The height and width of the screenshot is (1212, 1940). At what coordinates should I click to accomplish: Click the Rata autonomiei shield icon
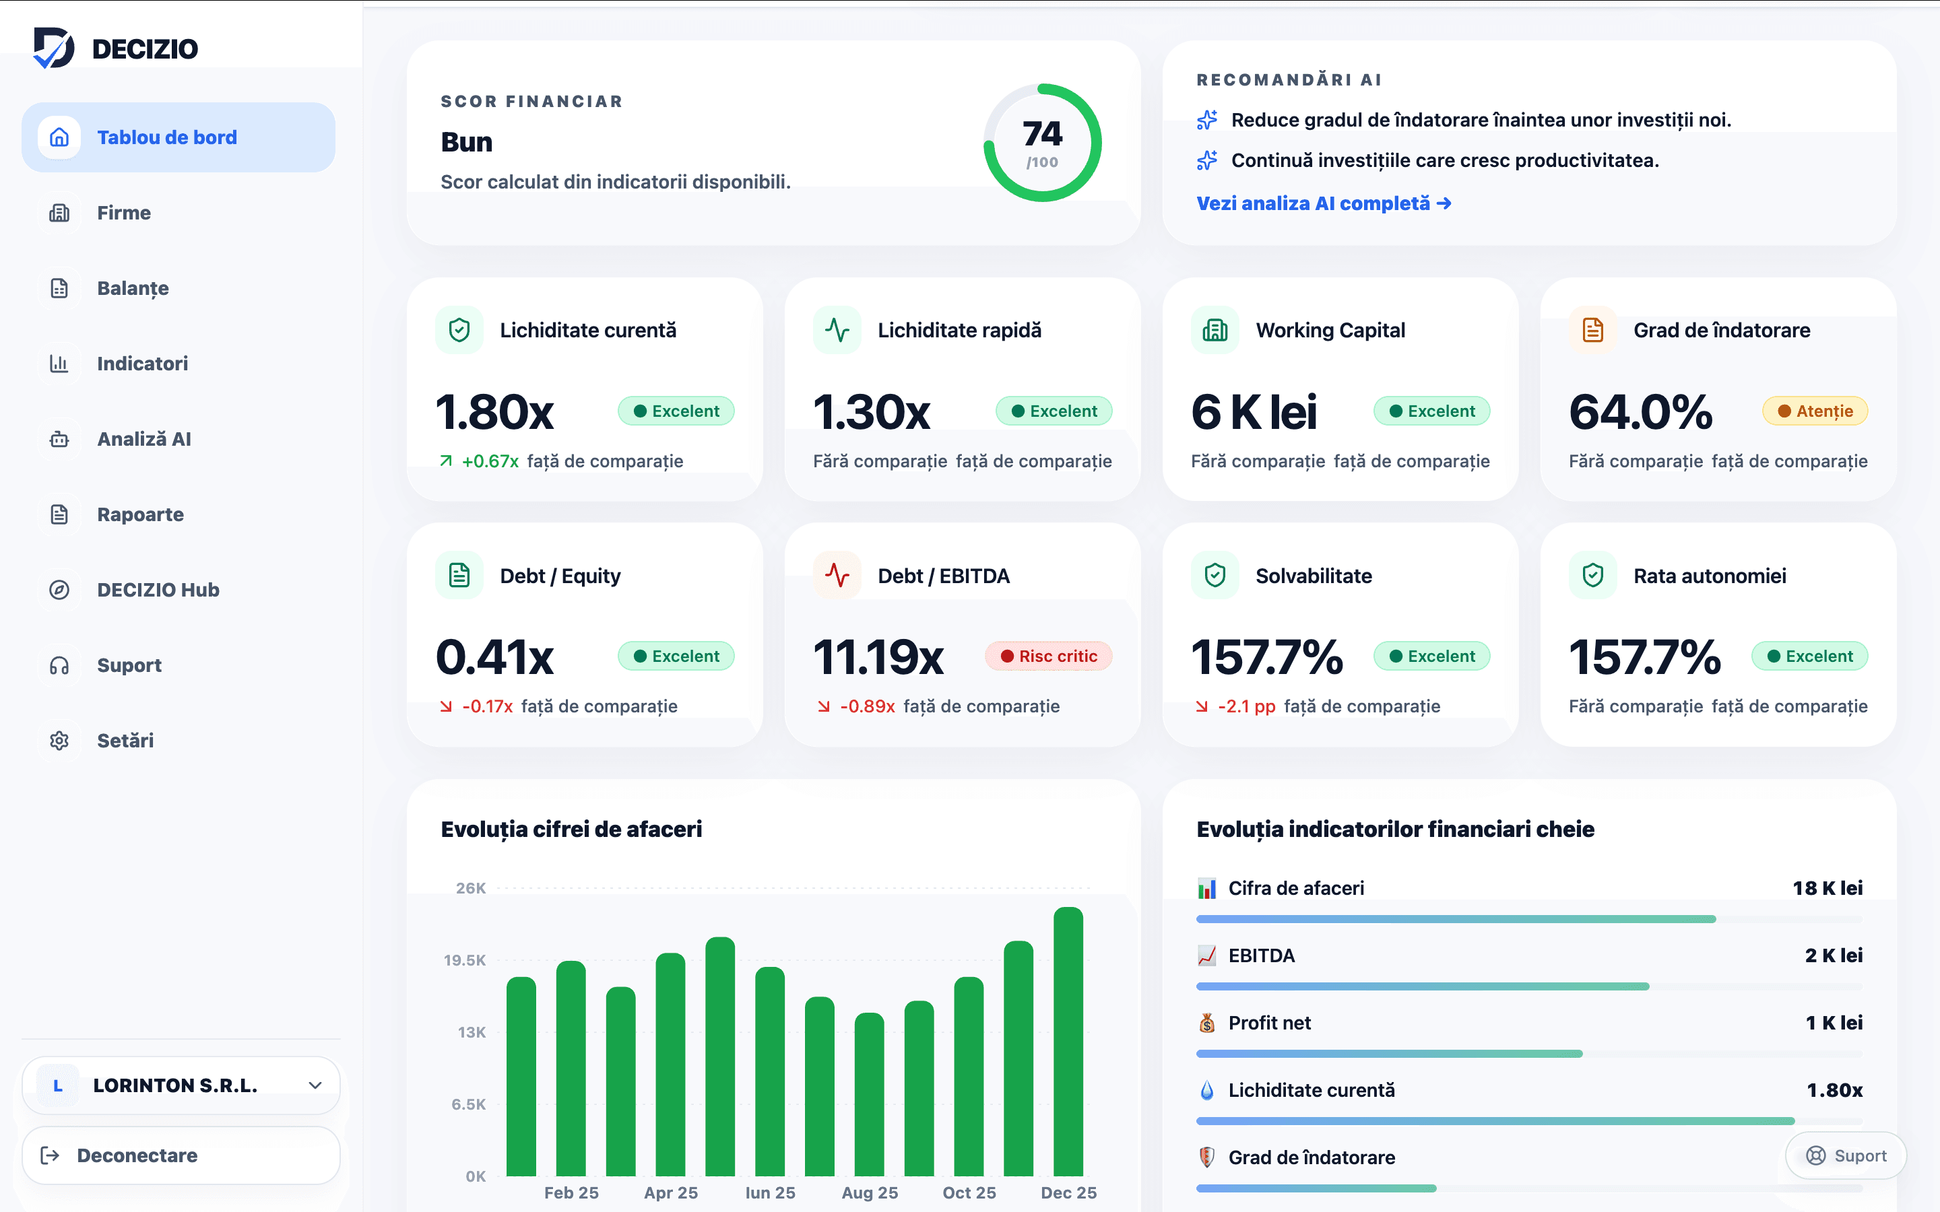point(1593,576)
